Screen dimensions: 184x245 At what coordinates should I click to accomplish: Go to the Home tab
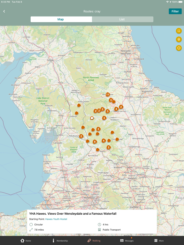point(26,241)
